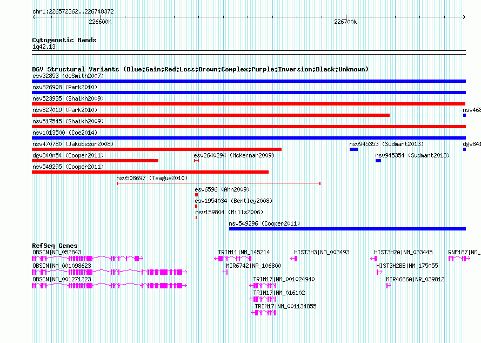Image resolution: width=481 pixels, height=343 pixels.
Task: Click the HIST3H2A|NM_033445 label
Action: [x=403, y=252]
